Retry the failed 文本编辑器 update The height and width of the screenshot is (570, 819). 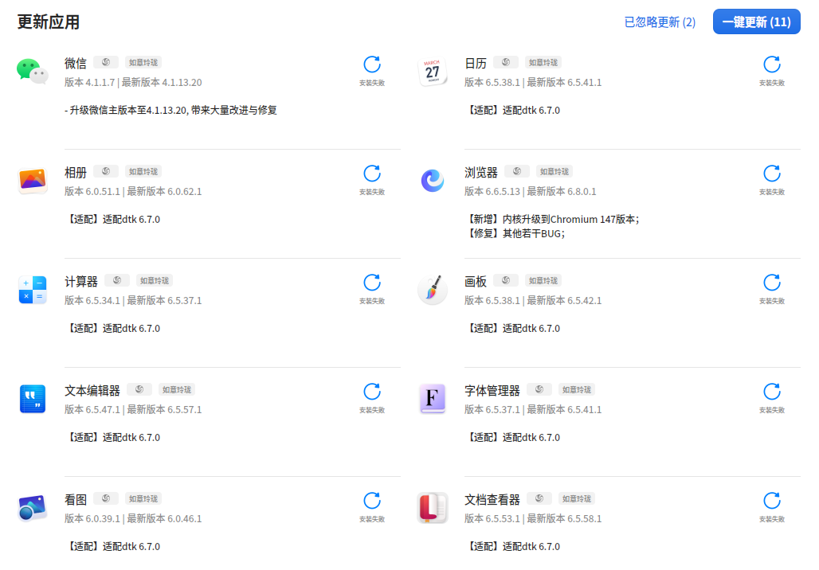point(372,392)
